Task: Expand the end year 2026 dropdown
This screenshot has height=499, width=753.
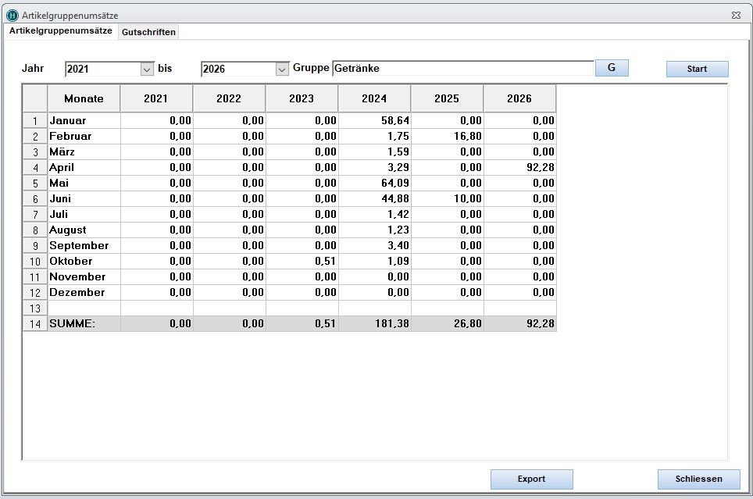Action: point(282,69)
